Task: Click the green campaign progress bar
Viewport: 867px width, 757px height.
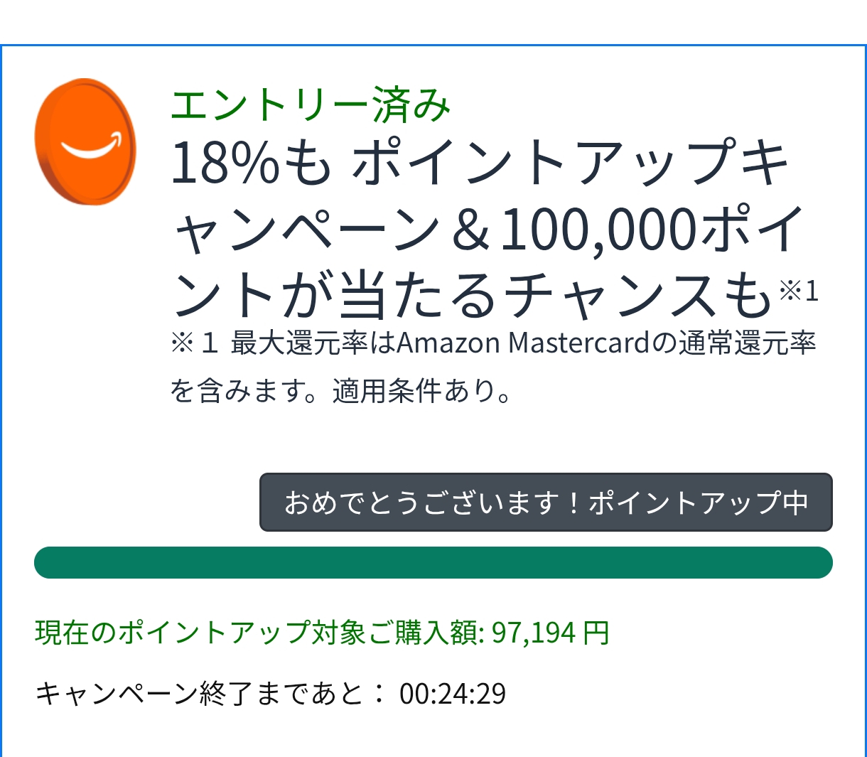Action: point(433,563)
